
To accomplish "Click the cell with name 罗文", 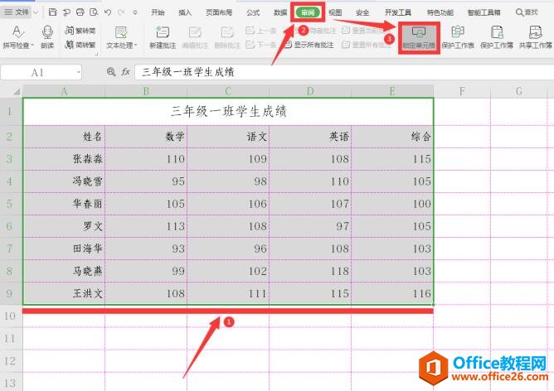I will (x=64, y=226).
